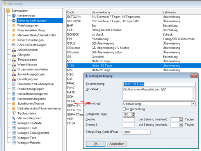The width and height of the screenshot is (201, 151).
Task: Click the Zahlgs.Bdg. Code (Fibu) field
Action: click(x=137, y=132)
